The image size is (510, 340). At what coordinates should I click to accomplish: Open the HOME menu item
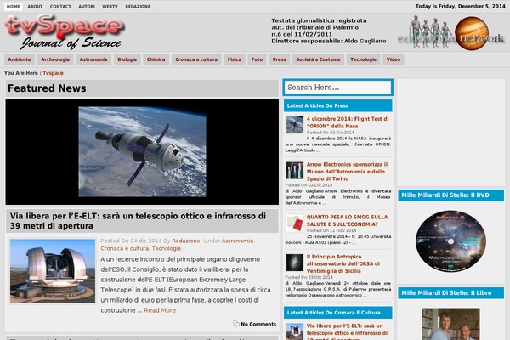click(14, 7)
